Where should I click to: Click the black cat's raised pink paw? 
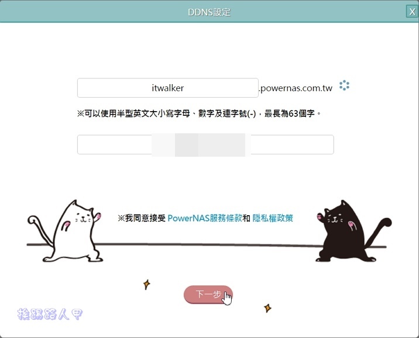[320, 216]
